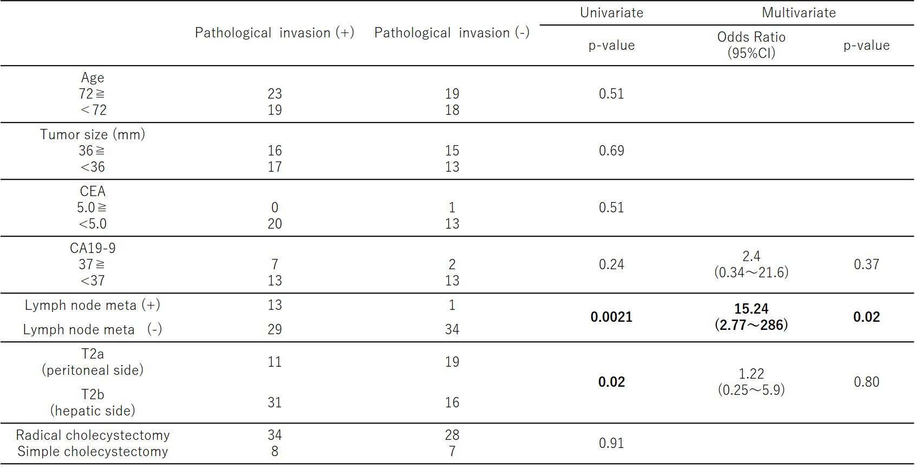Screen dimensions: 915x468
Task: Click the 0.69 tumor size p-value
Action: click(x=611, y=151)
